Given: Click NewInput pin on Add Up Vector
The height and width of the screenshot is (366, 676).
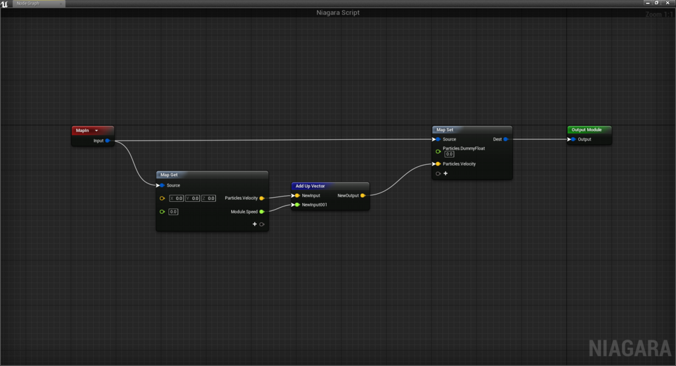Looking at the screenshot, I should (296, 195).
